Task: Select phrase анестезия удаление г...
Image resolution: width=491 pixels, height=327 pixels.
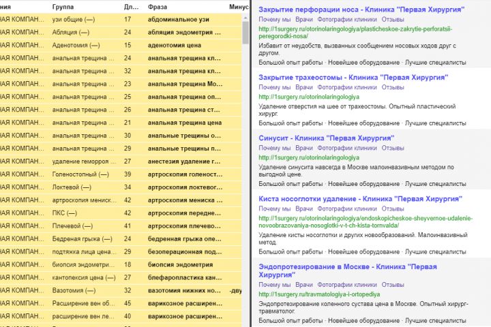Action: [x=184, y=161]
